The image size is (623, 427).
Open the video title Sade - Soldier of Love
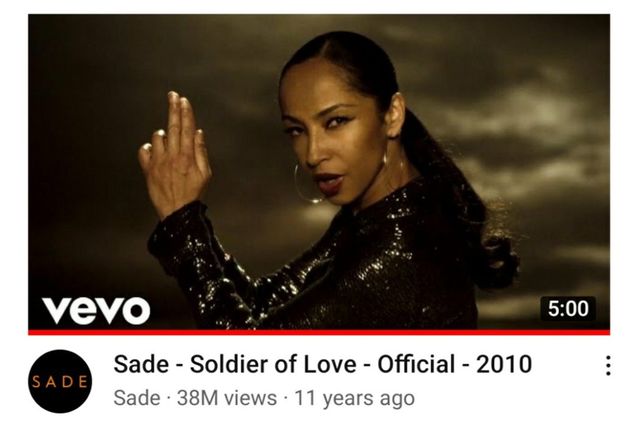(x=322, y=364)
